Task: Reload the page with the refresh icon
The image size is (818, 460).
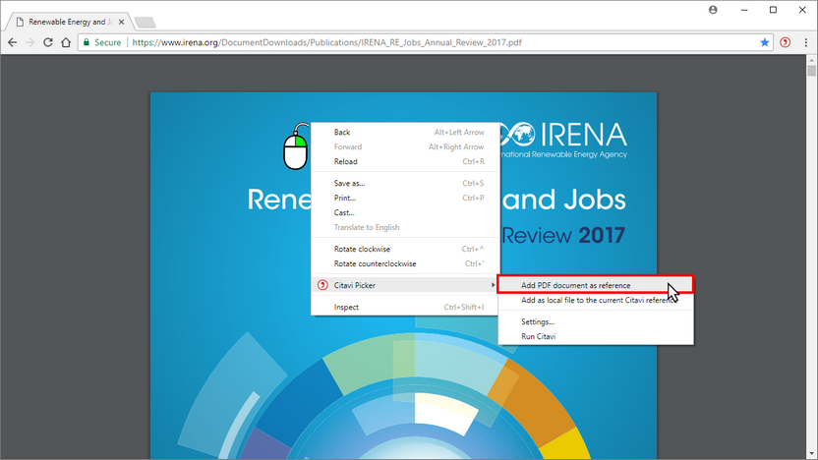Action: click(48, 42)
